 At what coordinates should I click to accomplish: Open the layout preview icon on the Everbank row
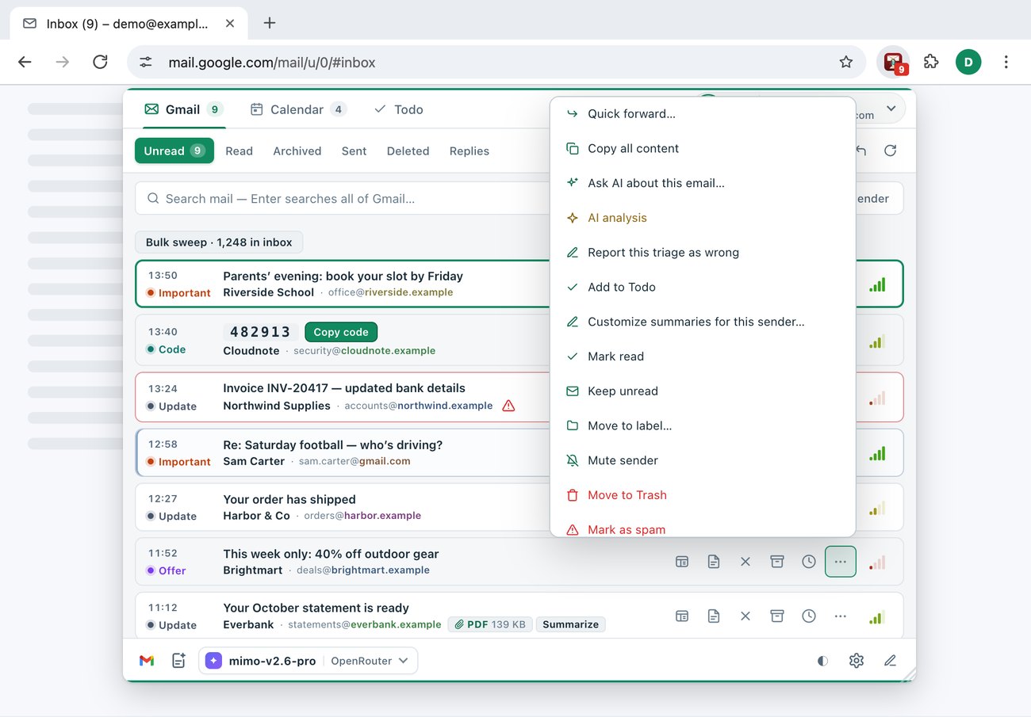point(682,616)
